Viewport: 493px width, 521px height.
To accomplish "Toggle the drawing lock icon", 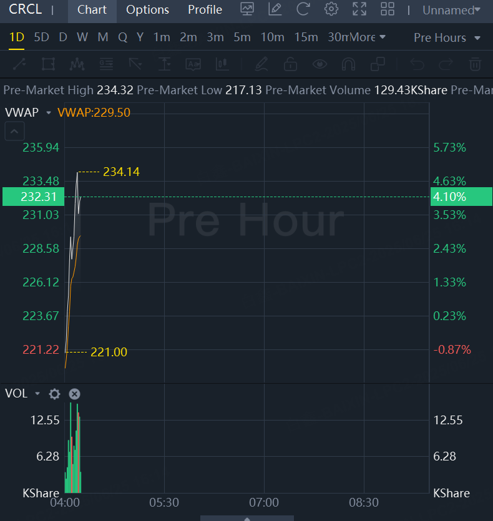I will click(290, 64).
